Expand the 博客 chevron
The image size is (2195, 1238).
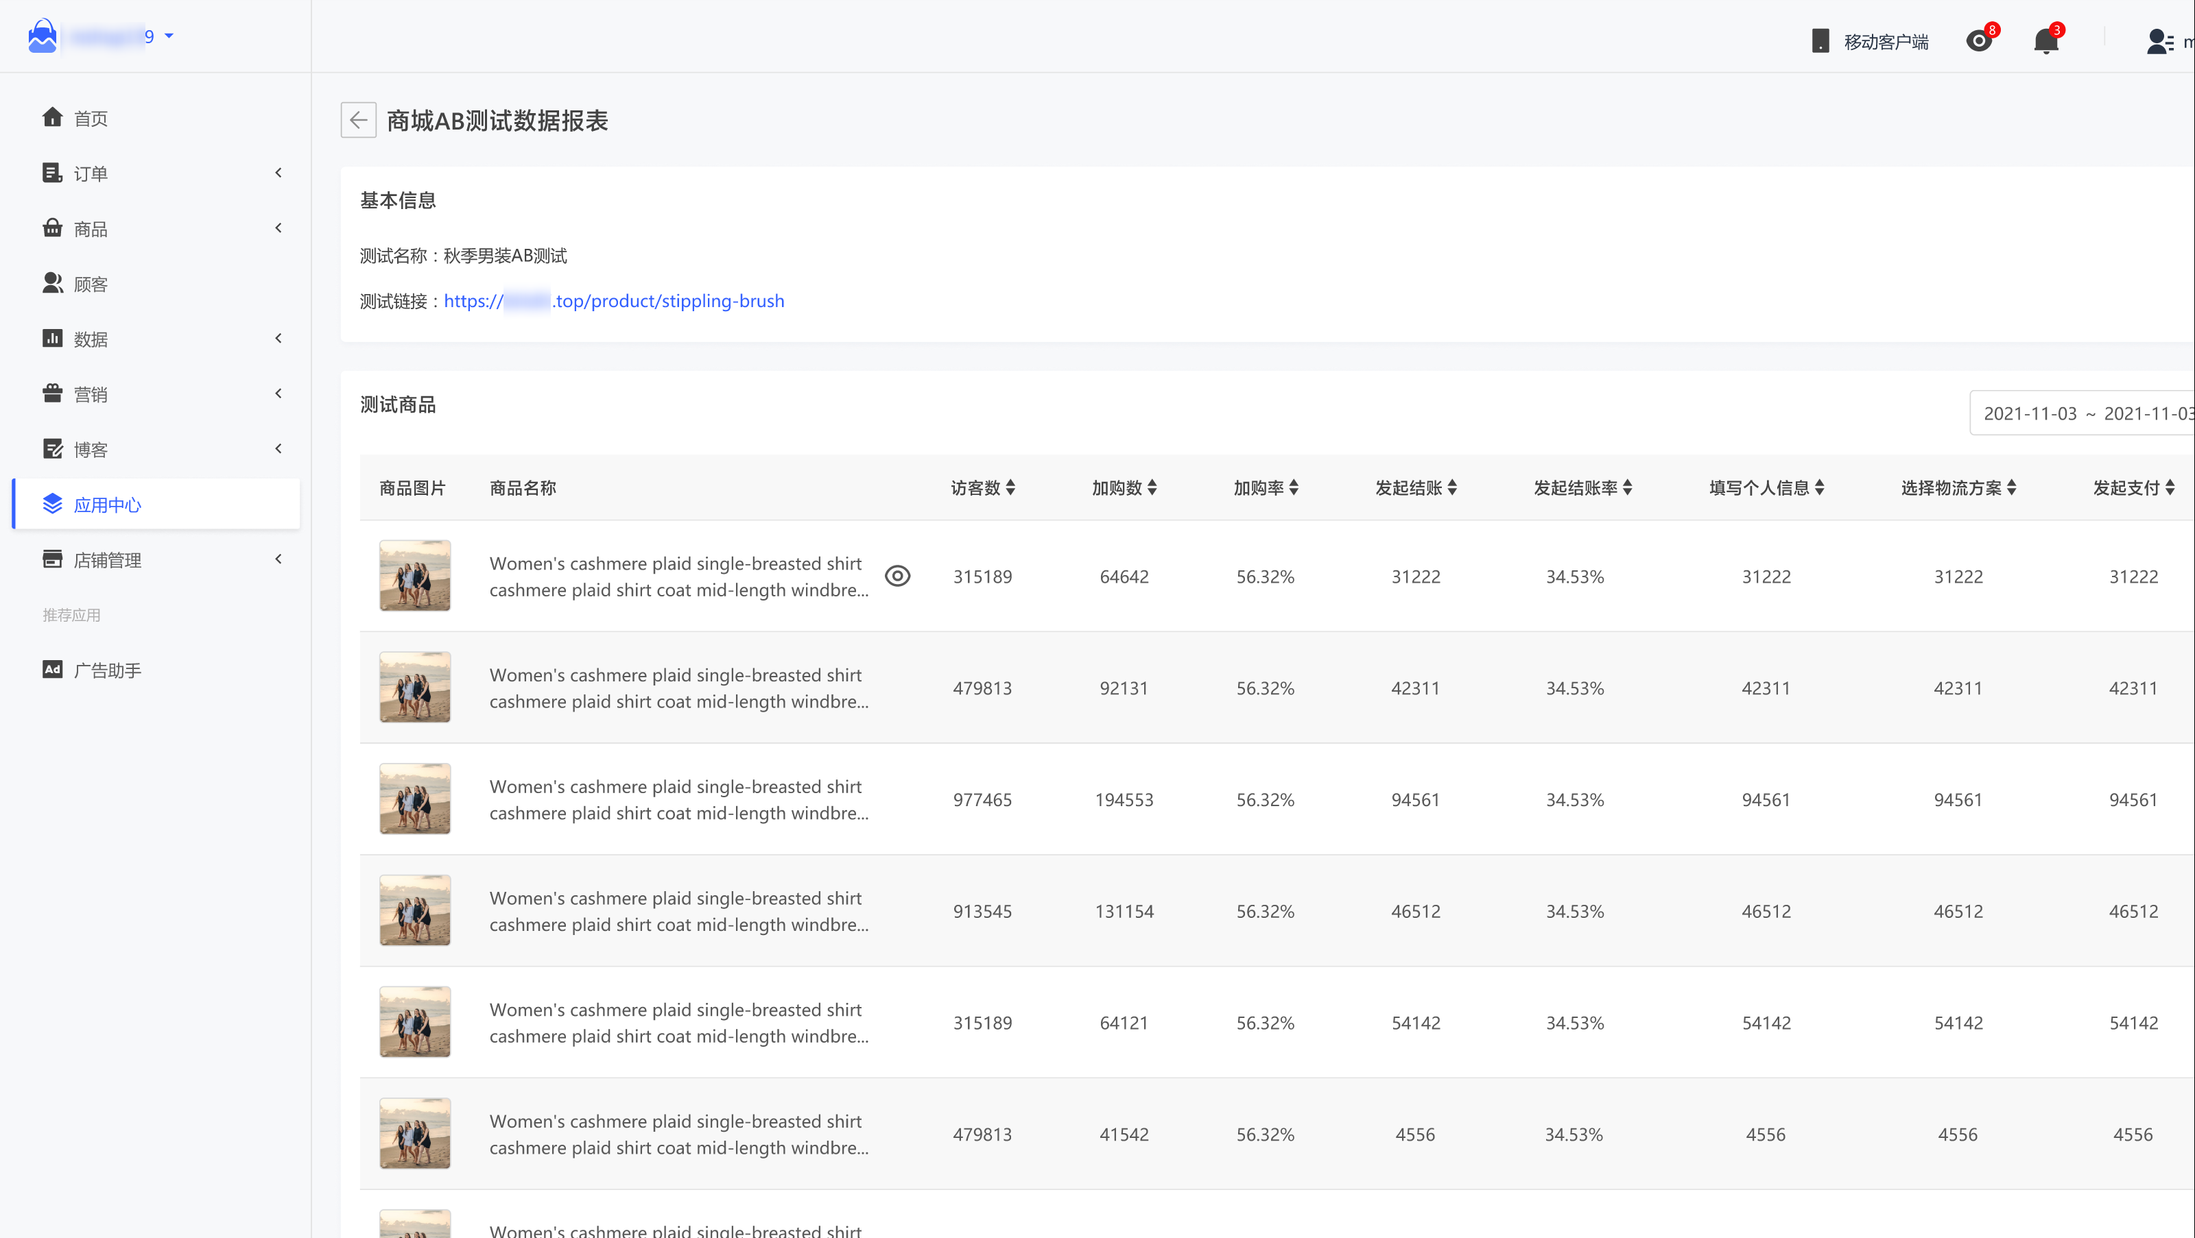coord(278,449)
